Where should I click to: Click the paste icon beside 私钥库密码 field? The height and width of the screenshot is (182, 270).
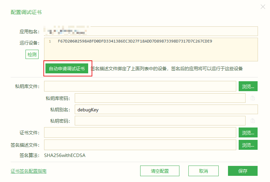click(x=252, y=98)
